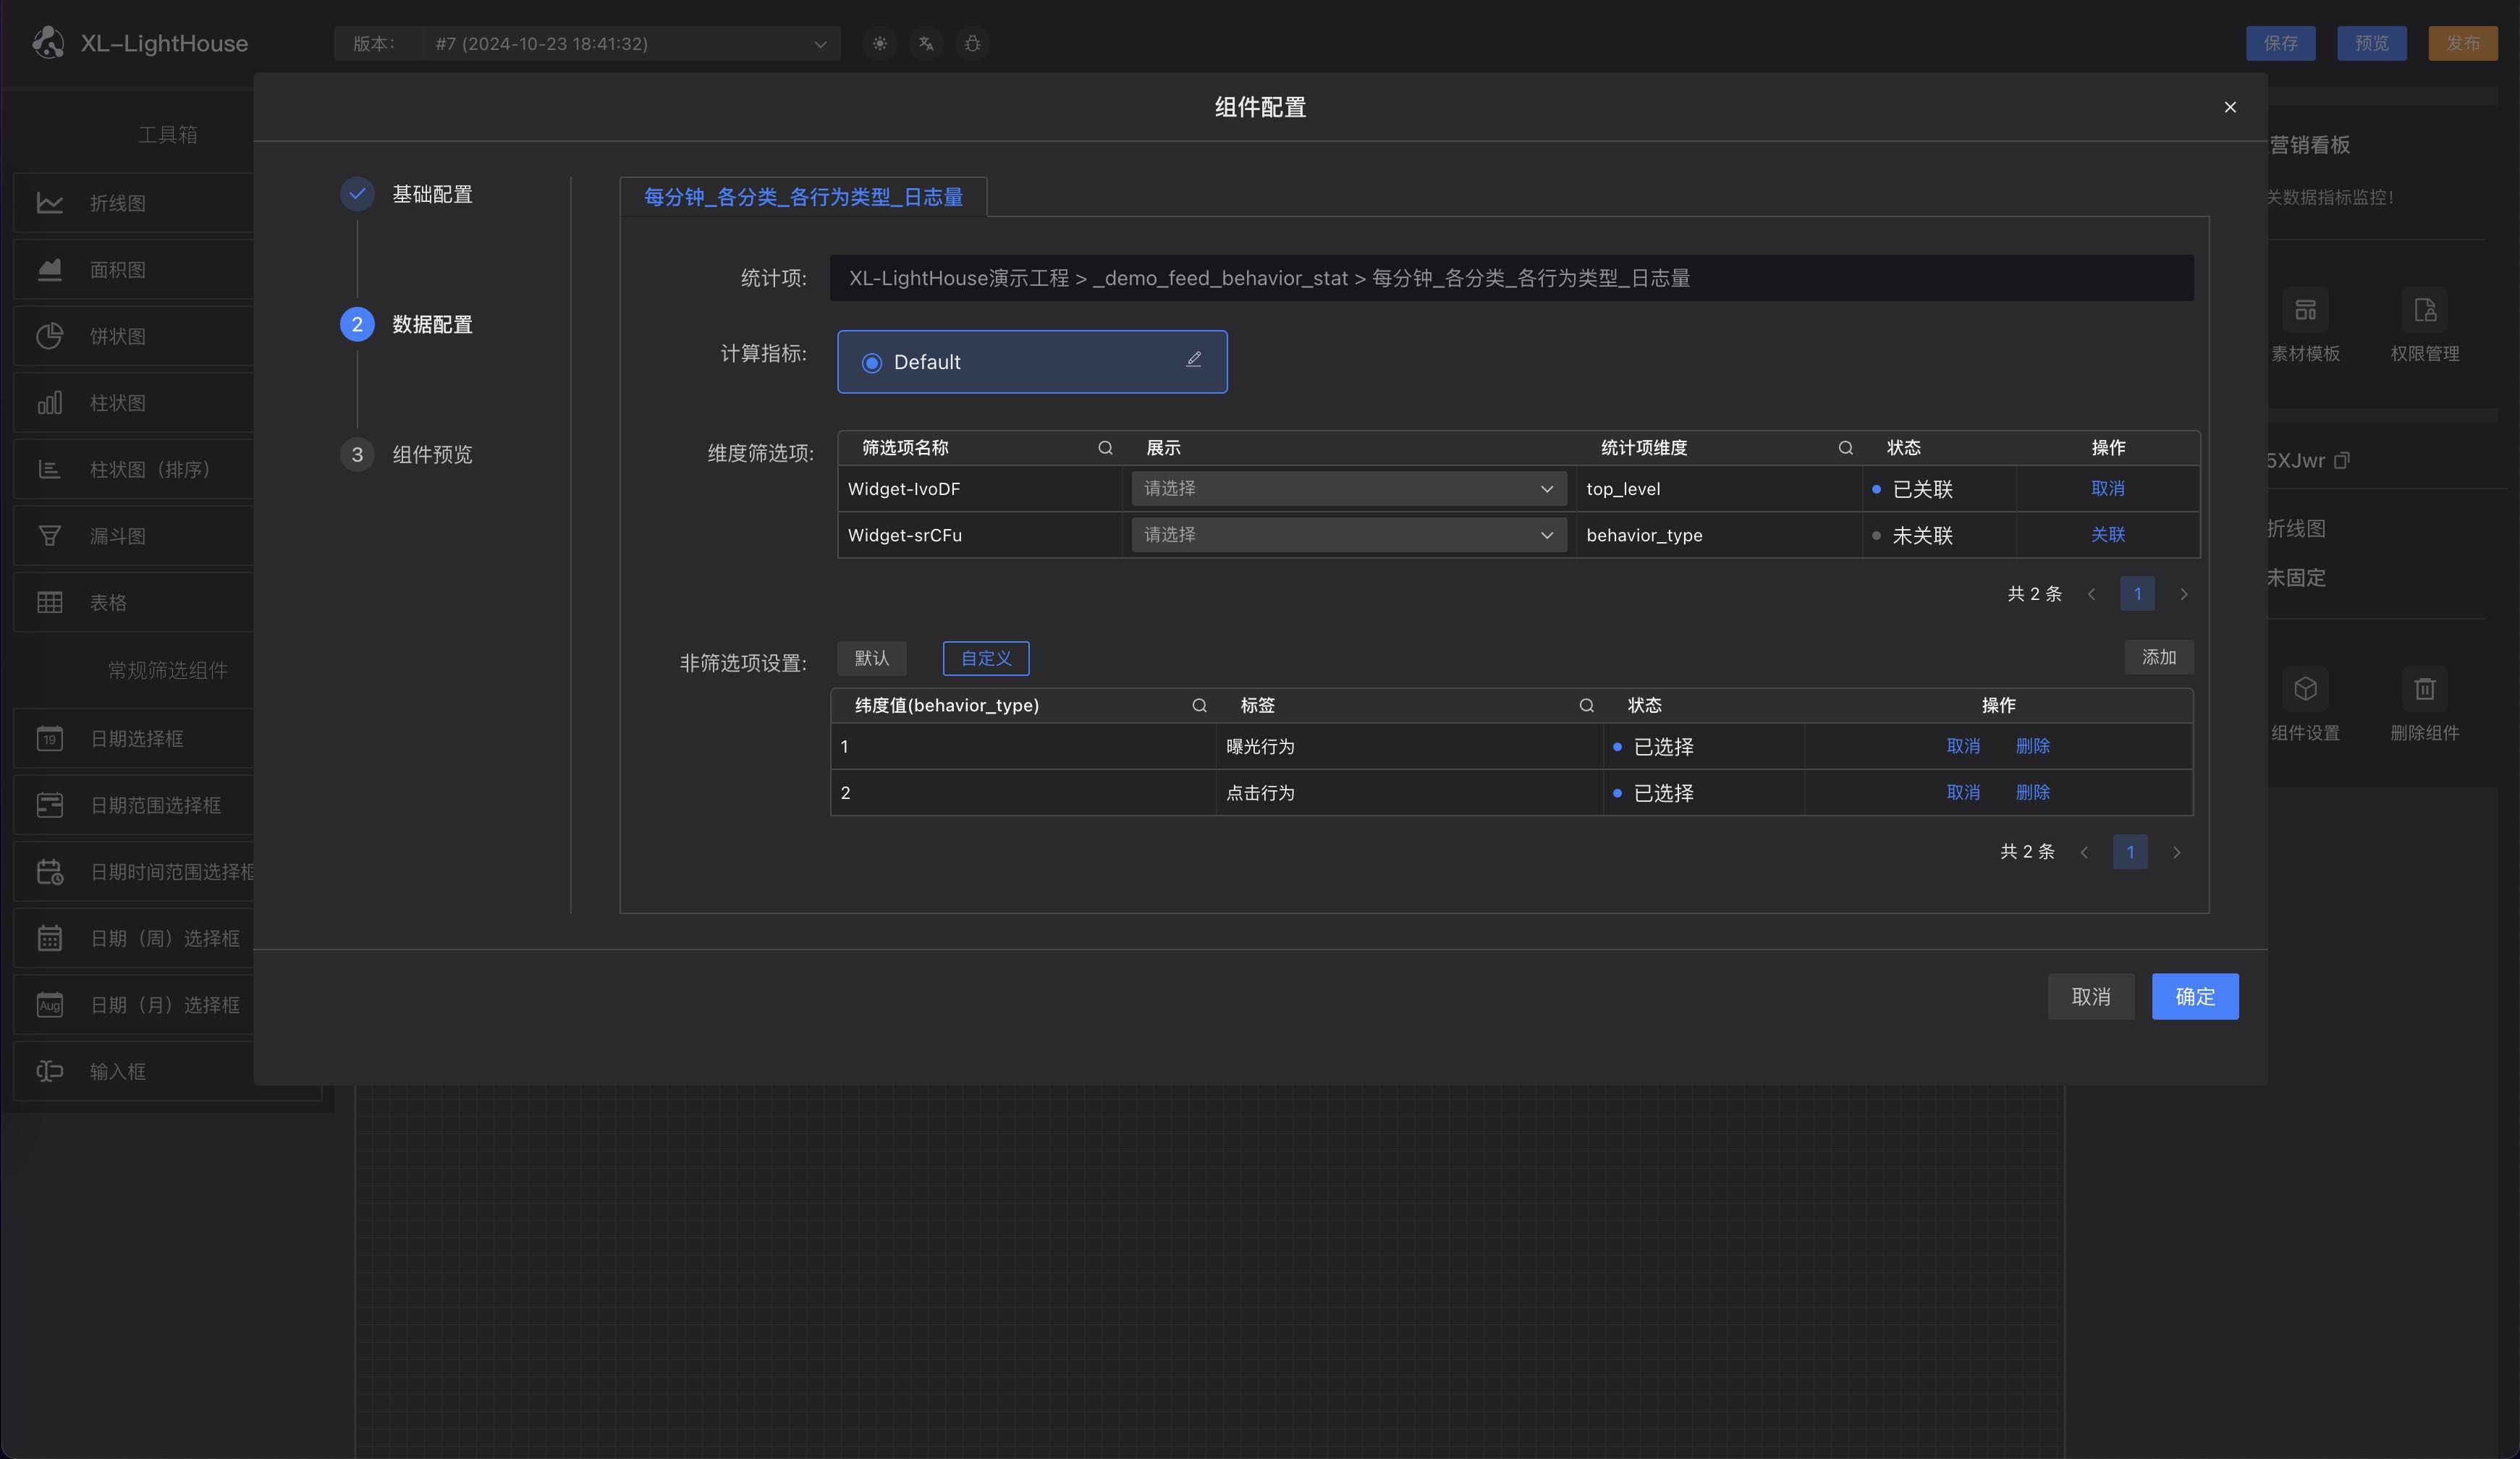
Task: Click the dialog 取消 cancel button
Action: pos(2090,996)
